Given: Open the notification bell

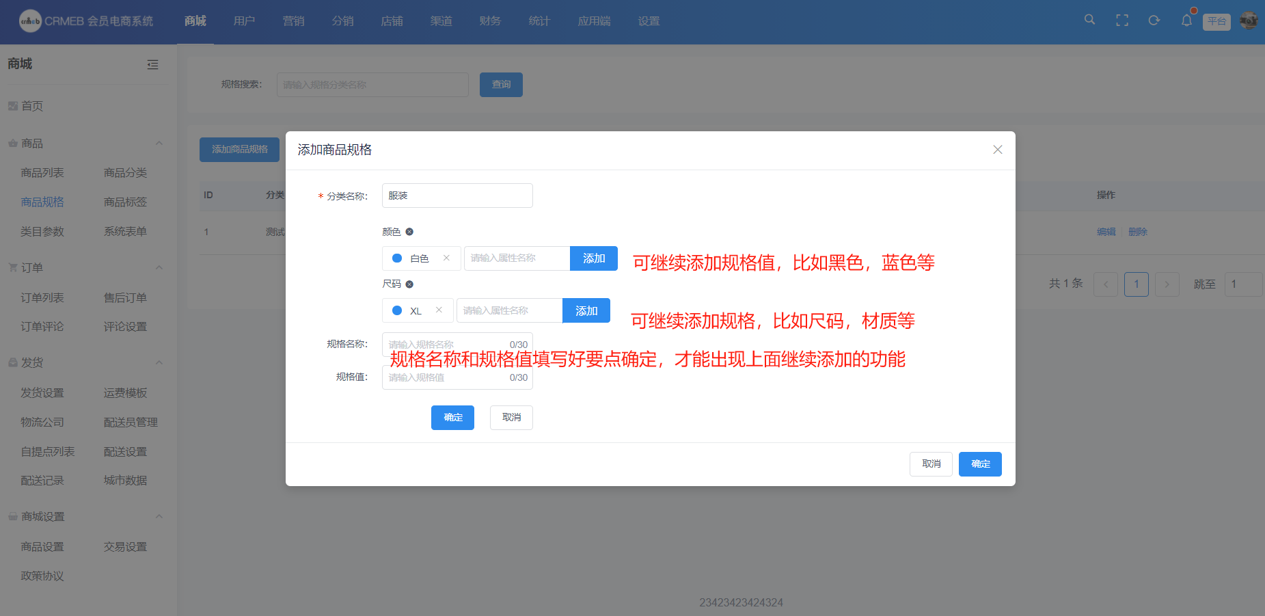Looking at the screenshot, I should click(x=1186, y=21).
